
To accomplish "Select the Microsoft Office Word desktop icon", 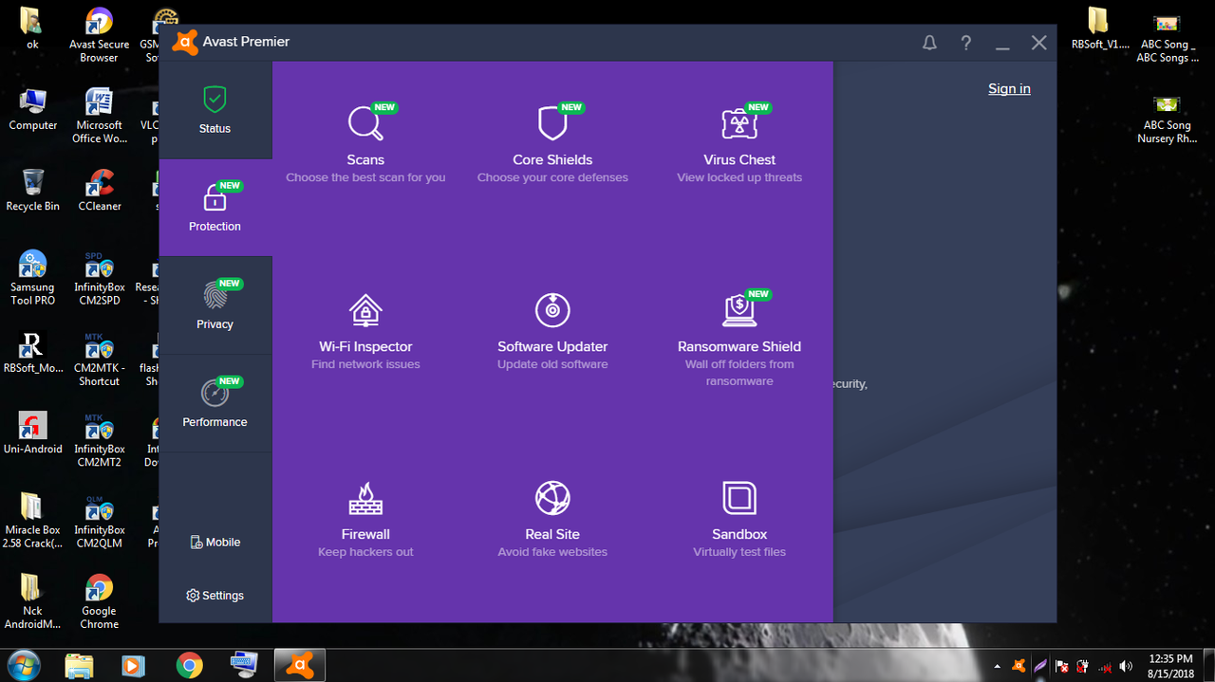I will pyautogui.click(x=99, y=115).
